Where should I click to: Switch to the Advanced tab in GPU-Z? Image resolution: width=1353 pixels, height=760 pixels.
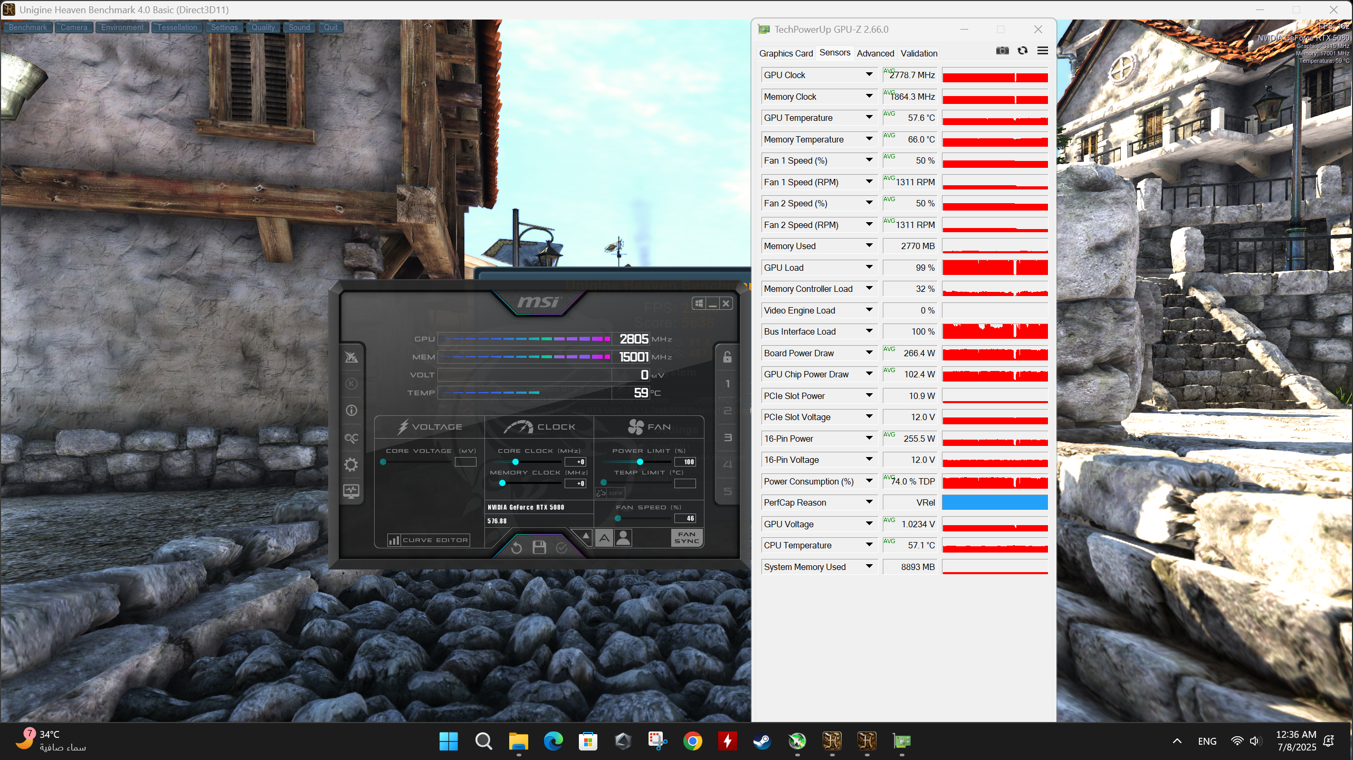[875, 53]
